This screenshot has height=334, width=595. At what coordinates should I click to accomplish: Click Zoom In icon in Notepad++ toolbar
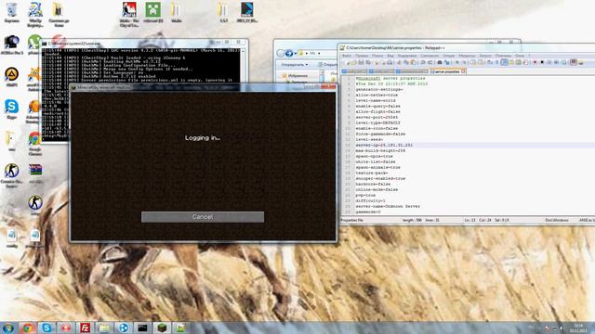click(457, 62)
